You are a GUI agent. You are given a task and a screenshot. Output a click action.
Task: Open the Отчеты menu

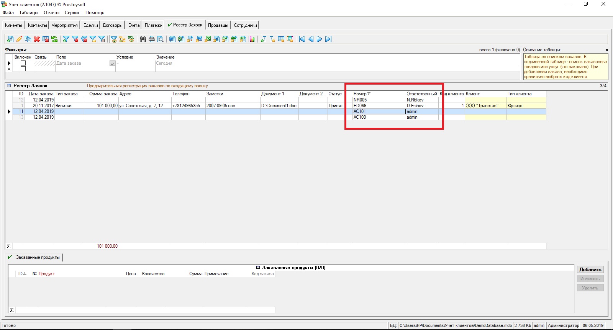coord(51,13)
